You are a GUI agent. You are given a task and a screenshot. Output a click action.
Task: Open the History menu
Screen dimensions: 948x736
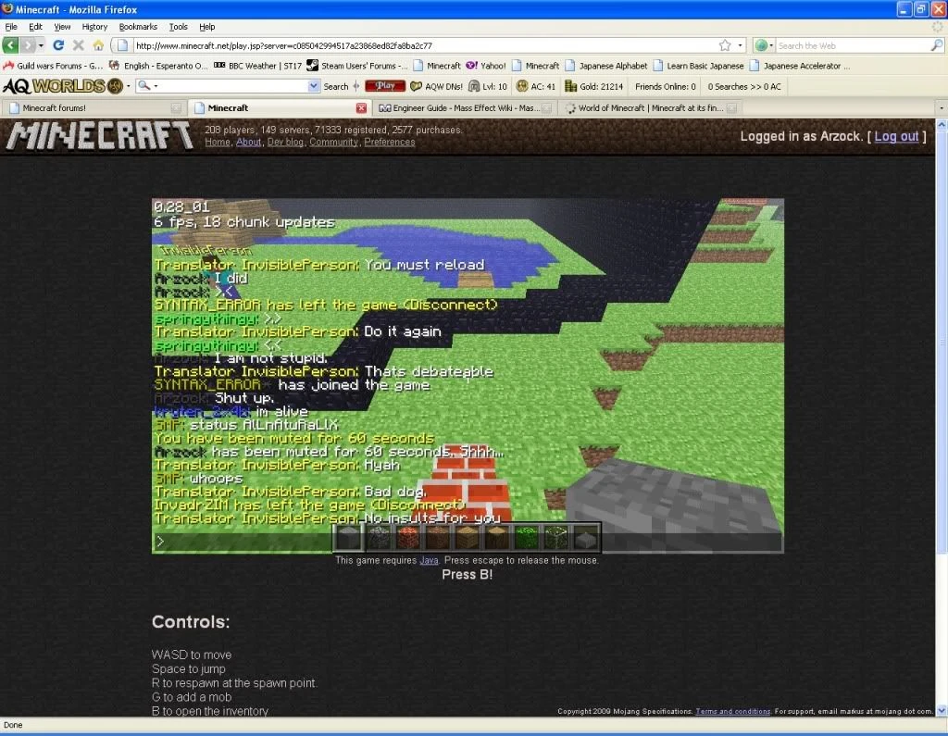click(x=94, y=27)
